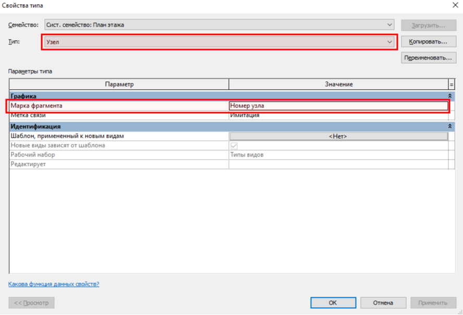Collapse the Графика parameter group
463x315 pixels.
(449, 96)
